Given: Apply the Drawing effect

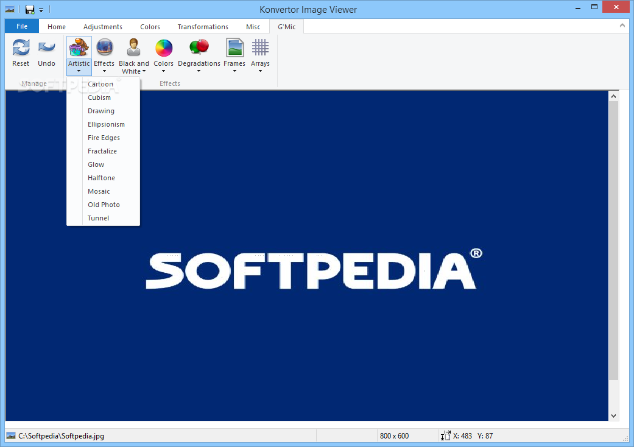Looking at the screenshot, I should [103, 111].
